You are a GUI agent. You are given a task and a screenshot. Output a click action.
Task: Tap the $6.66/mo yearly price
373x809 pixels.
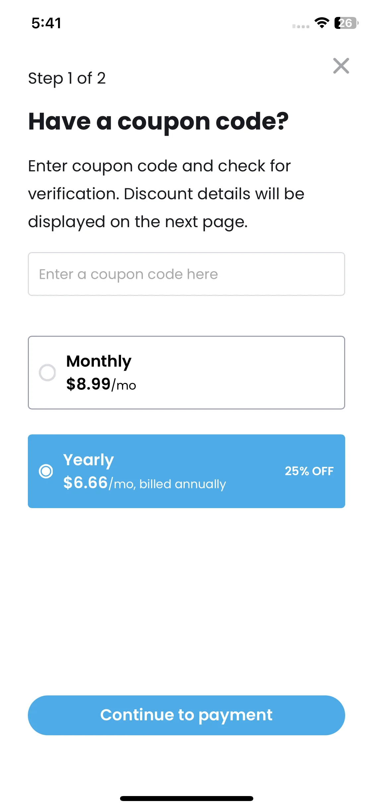98,483
